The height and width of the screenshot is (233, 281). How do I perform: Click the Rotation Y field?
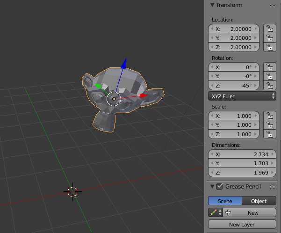(x=234, y=76)
